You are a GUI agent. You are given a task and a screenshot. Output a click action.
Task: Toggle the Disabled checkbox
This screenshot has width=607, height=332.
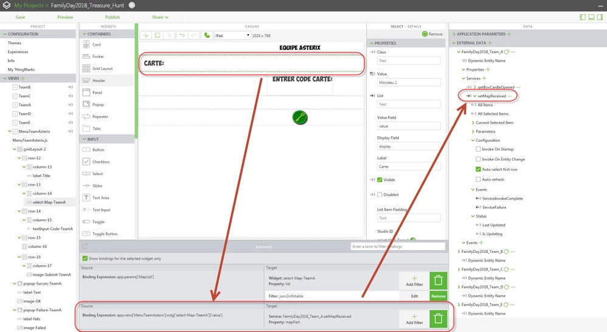[380, 195]
